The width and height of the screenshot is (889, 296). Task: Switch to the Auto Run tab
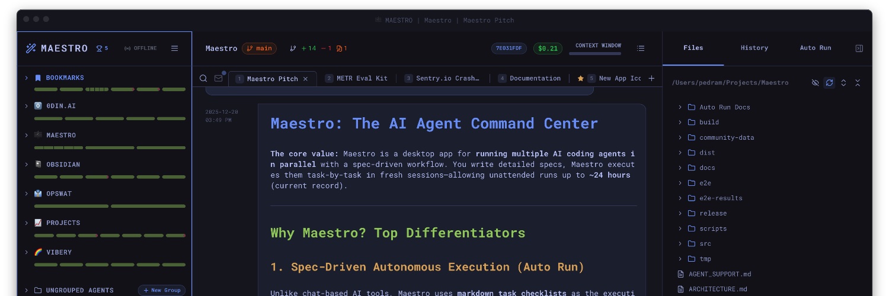pos(816,48)
